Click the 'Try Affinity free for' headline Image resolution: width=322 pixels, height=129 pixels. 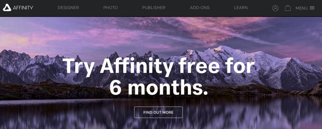pyautogui.click(x=158, y=65)
